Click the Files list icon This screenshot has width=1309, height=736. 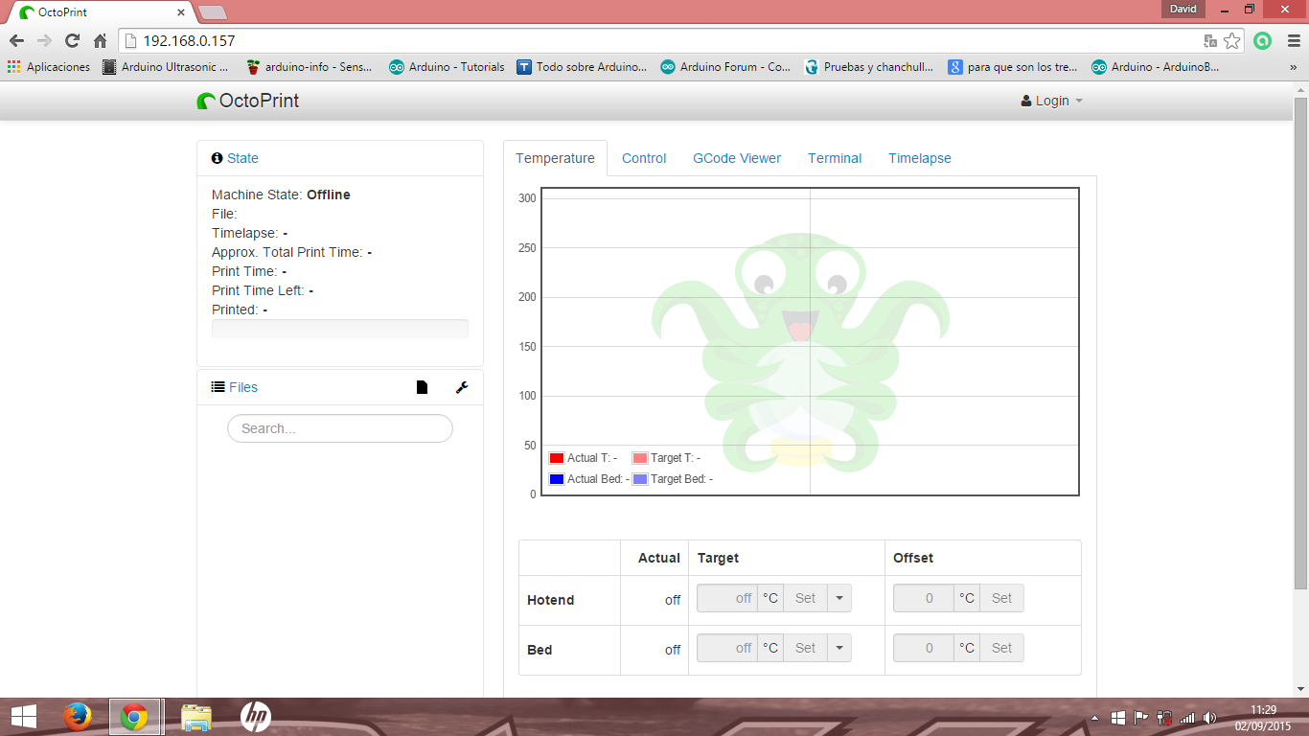coord(218,387)
